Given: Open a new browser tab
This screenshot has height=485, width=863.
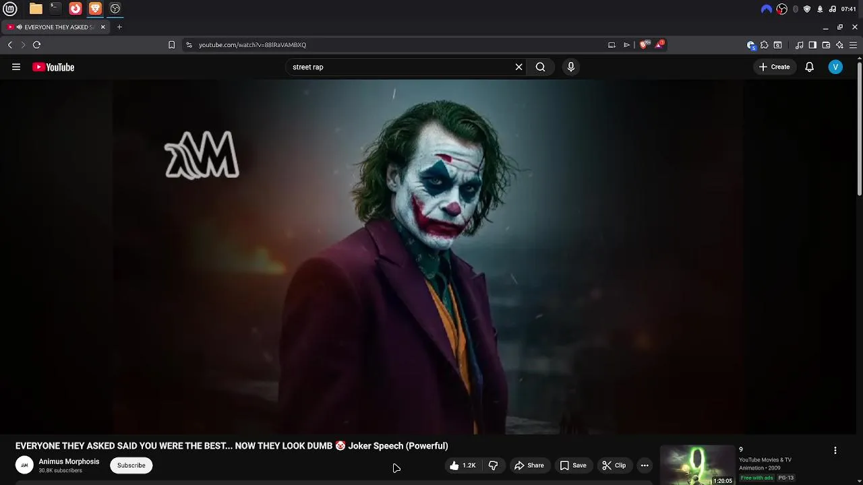Looking at the screenshot, I should [x=119, y=27].
